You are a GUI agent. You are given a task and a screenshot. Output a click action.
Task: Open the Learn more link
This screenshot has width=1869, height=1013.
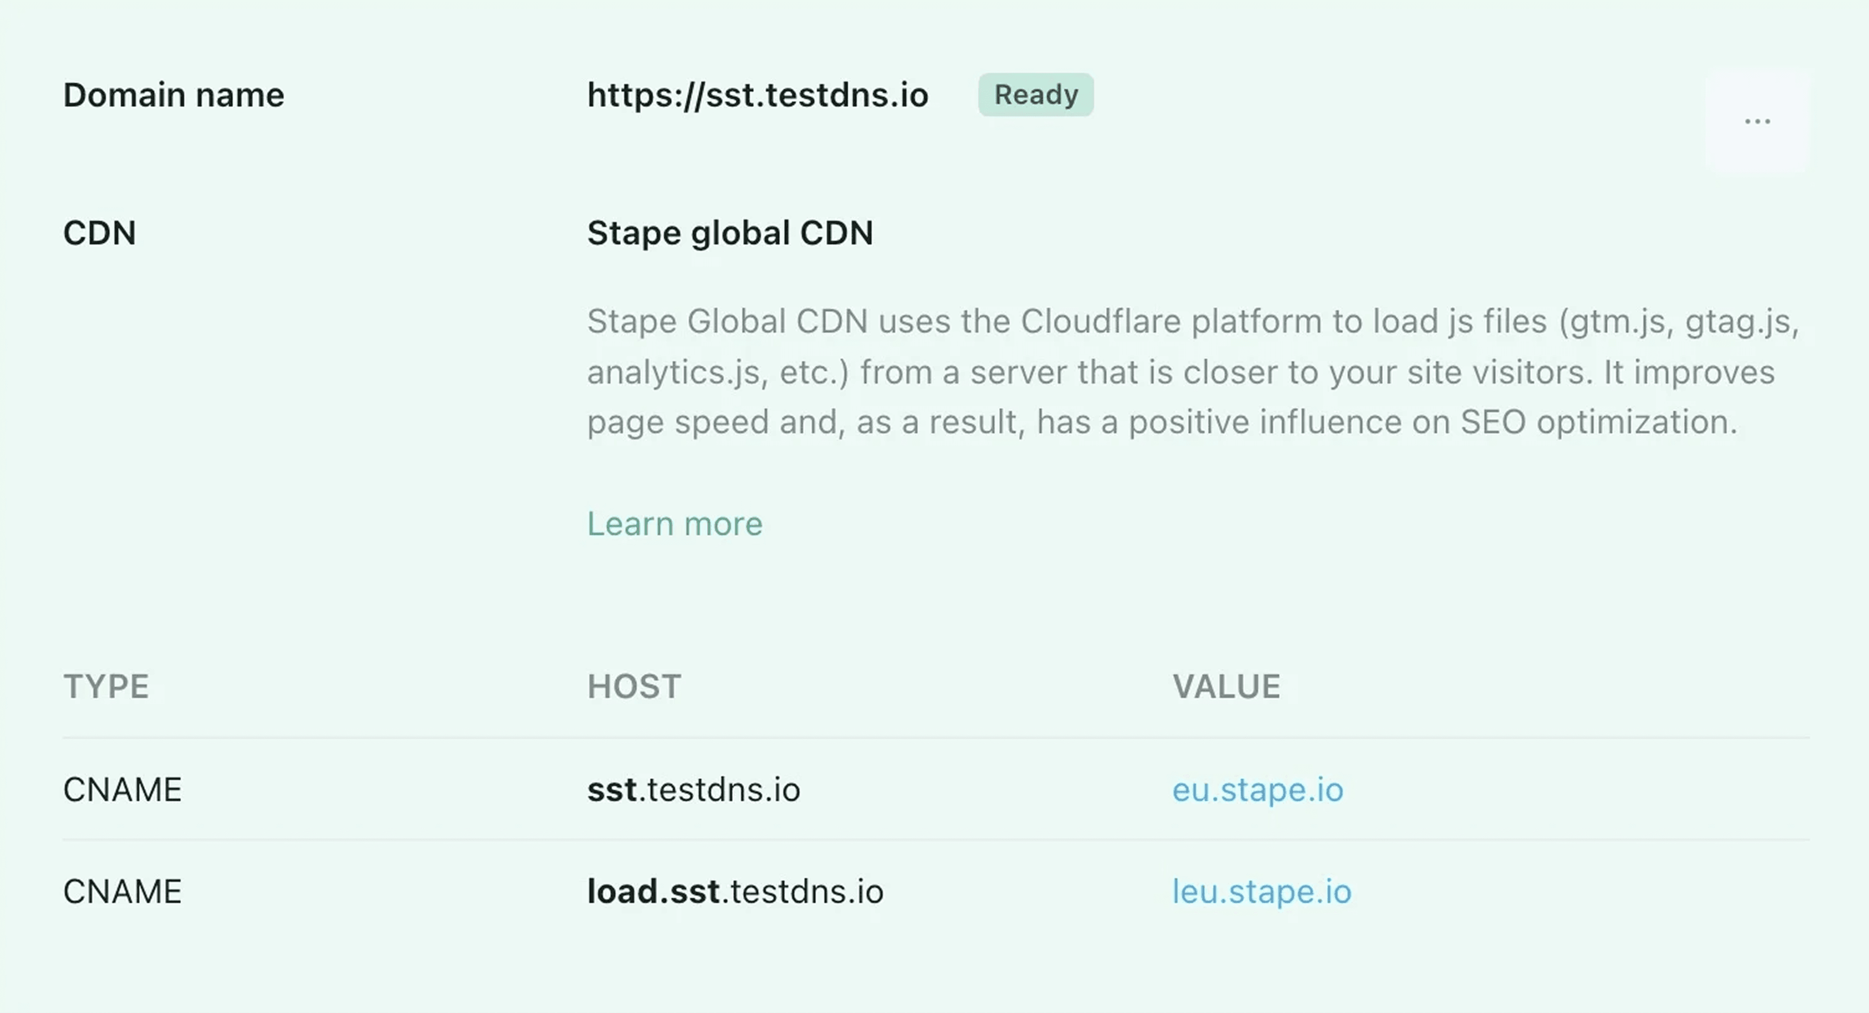pyautogui.click(x=675, y=524)
